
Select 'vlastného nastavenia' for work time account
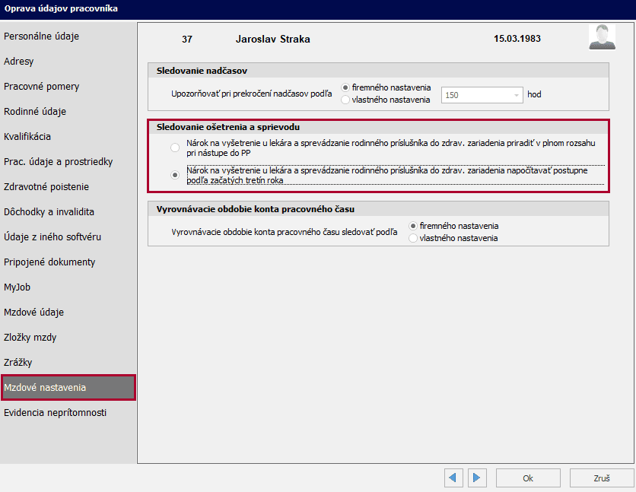[x=414, y=238]
